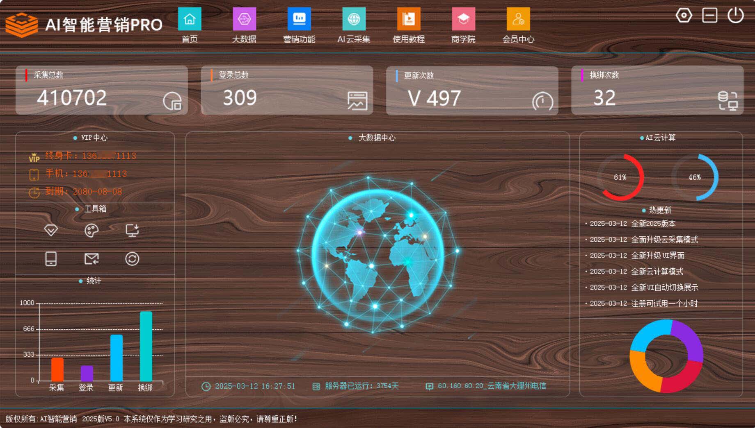The width and height of the screenshot is (755, 428).
Task: Click the circular refresh icon in 工具箱
Action: pyautogui.click(x=132, y=259)
